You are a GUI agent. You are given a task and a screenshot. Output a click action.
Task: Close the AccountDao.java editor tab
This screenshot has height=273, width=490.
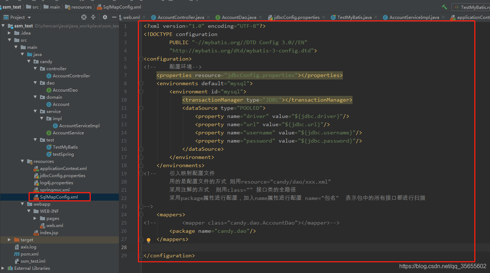pos(260,17)
